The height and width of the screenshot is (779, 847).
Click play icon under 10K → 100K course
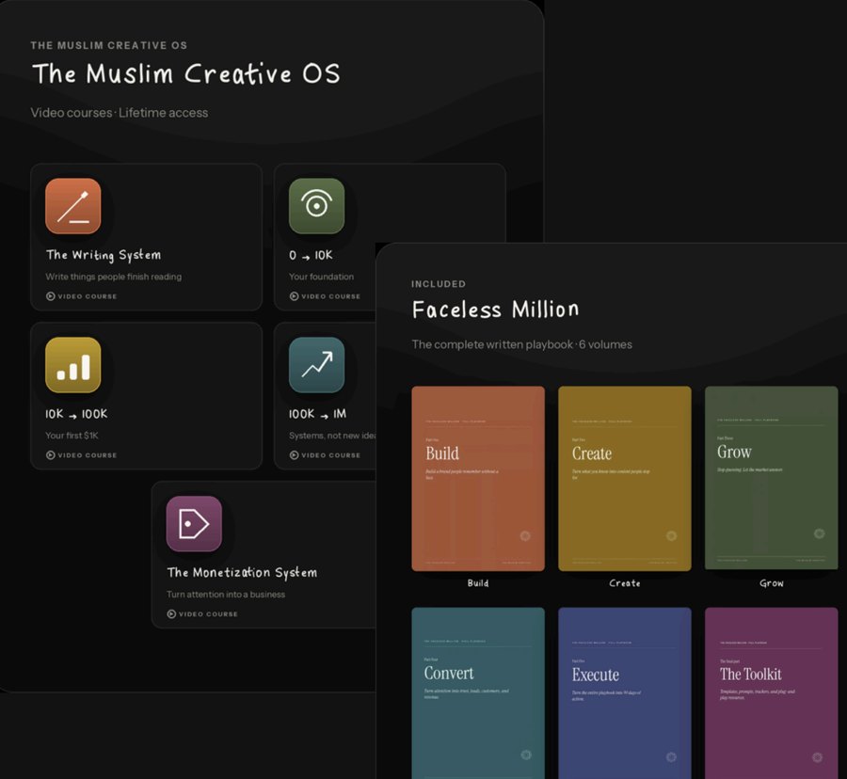pyautogui.click(x=50, y=455)
